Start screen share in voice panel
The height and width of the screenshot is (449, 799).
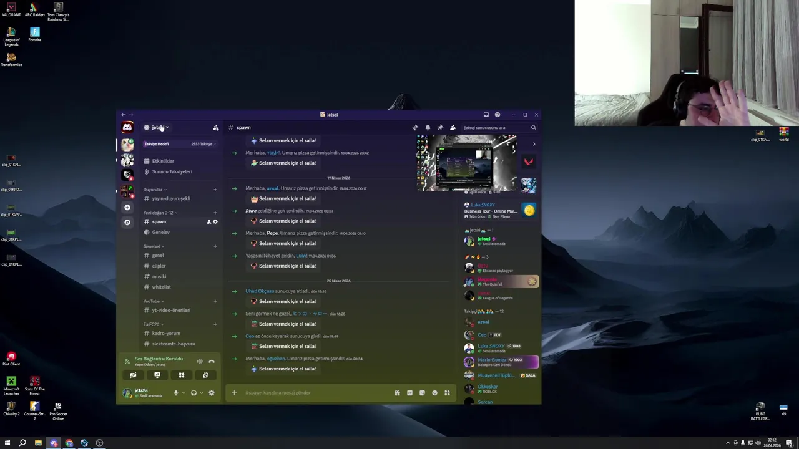pyautogui.click(x=157, y=375)
